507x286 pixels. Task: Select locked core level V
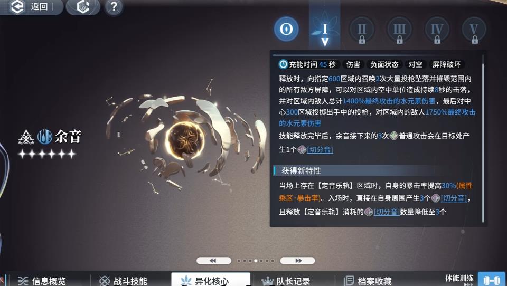point(474,31)
